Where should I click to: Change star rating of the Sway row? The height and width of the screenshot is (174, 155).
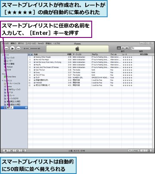pos(127,73)
